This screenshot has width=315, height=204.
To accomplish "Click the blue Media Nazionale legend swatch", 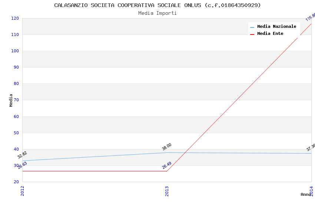I will [252, 27].
